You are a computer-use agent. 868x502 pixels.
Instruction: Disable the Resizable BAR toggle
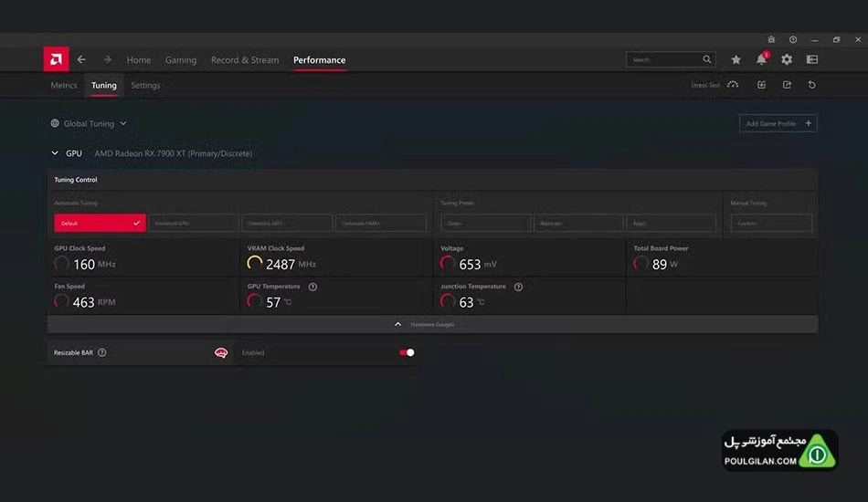pos(407,352)
